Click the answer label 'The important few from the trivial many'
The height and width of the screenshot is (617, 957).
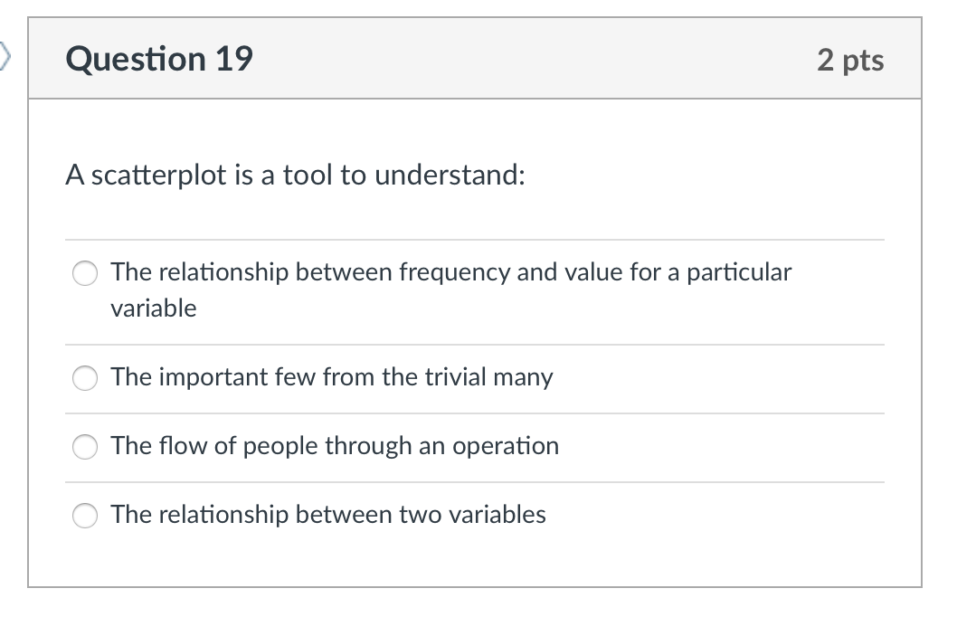[x=331, y=378]
